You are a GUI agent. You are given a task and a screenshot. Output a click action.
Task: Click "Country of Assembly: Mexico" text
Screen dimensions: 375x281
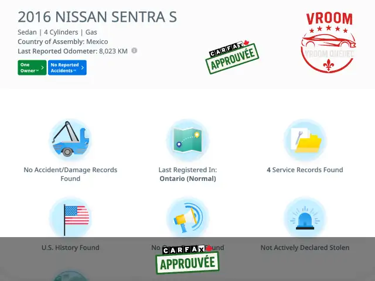[63, 42]
